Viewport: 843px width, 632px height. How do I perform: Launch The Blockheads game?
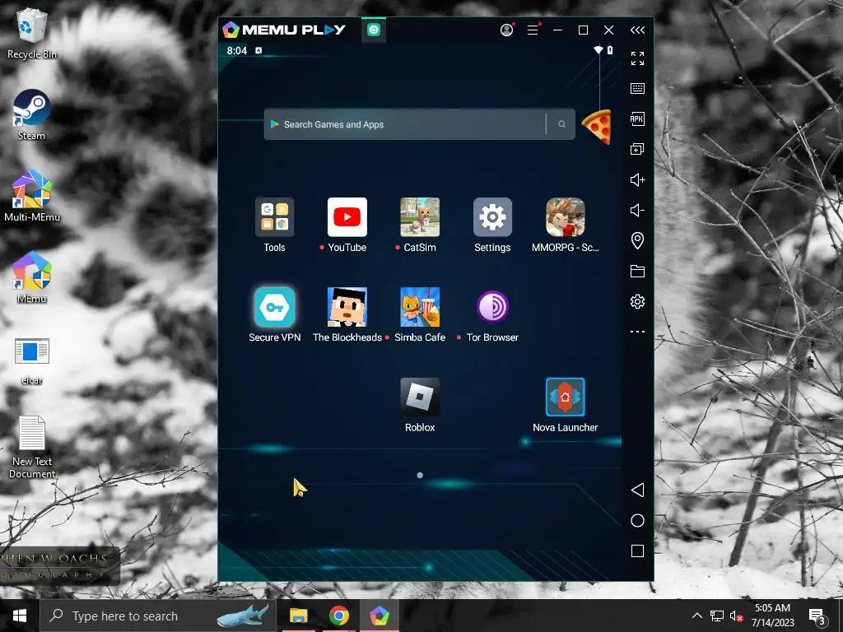click(x=347, y=307)
